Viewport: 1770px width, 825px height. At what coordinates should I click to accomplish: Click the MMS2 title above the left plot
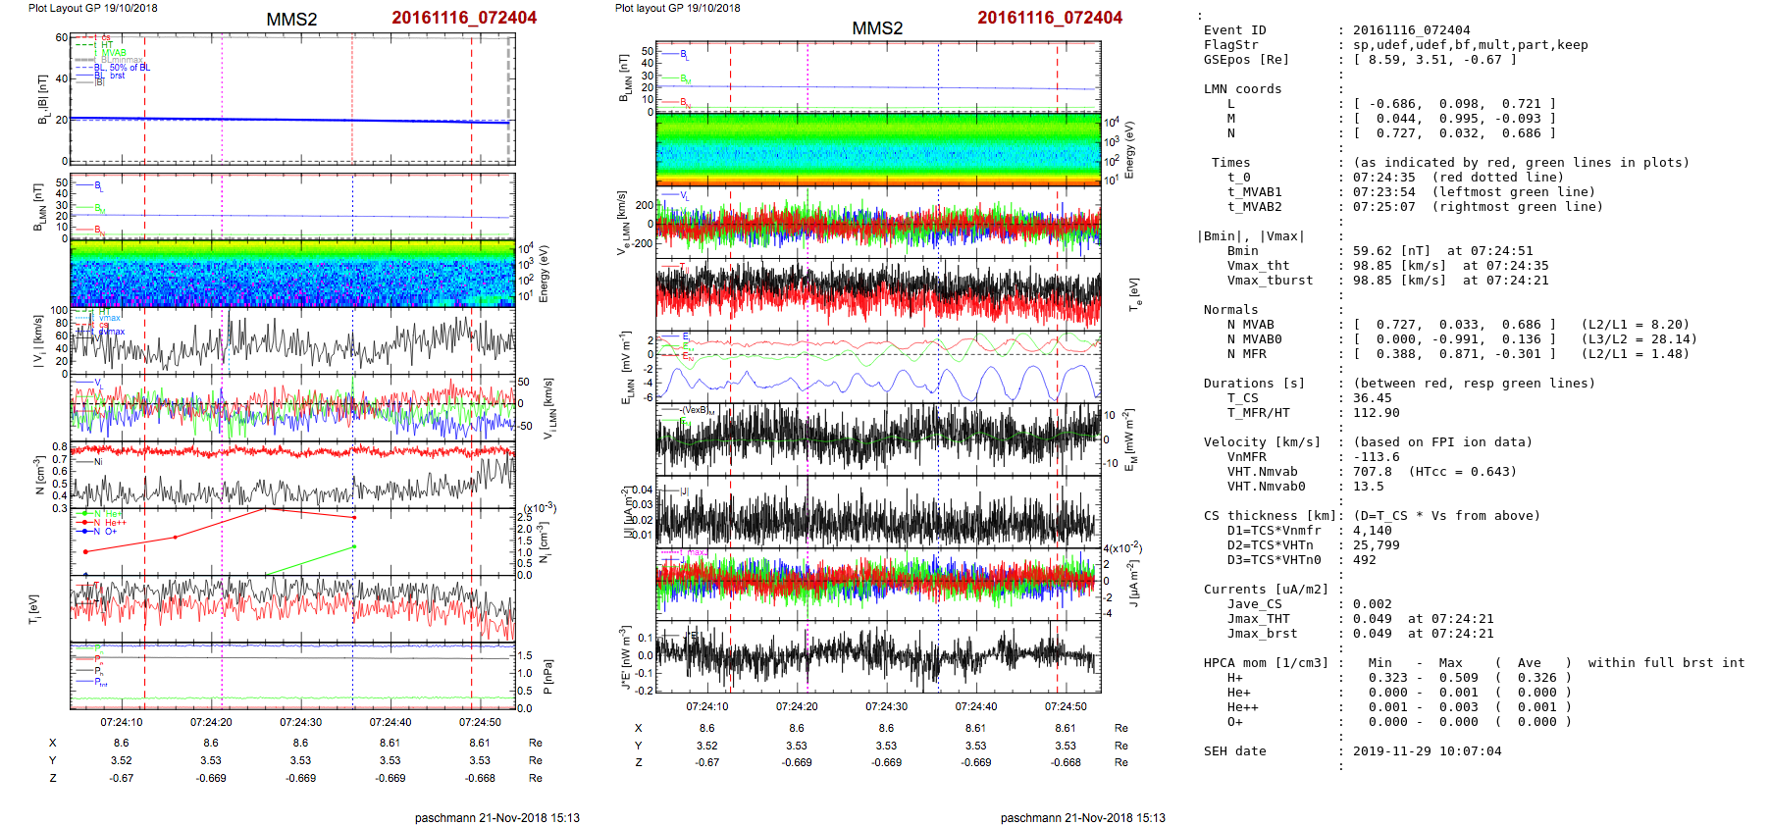(291, 20)
